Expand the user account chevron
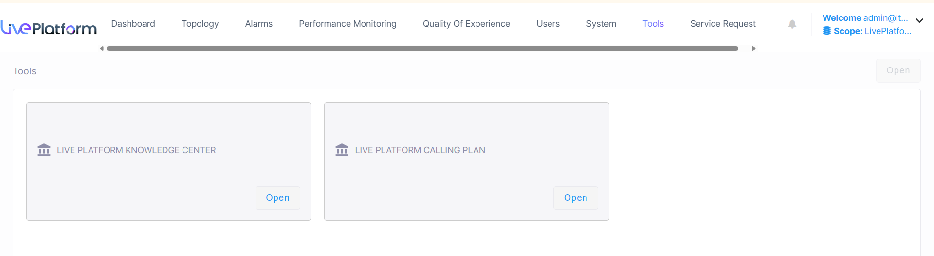Viewport: 934px width, 256px height. coord(919,21)
